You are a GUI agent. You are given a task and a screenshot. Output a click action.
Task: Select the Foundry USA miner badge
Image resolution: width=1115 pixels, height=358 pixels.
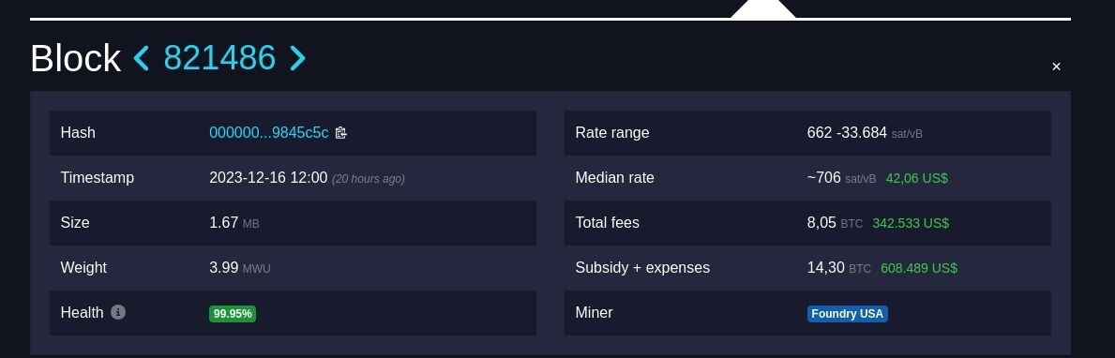pyautogui.click(x=847, y=314)
